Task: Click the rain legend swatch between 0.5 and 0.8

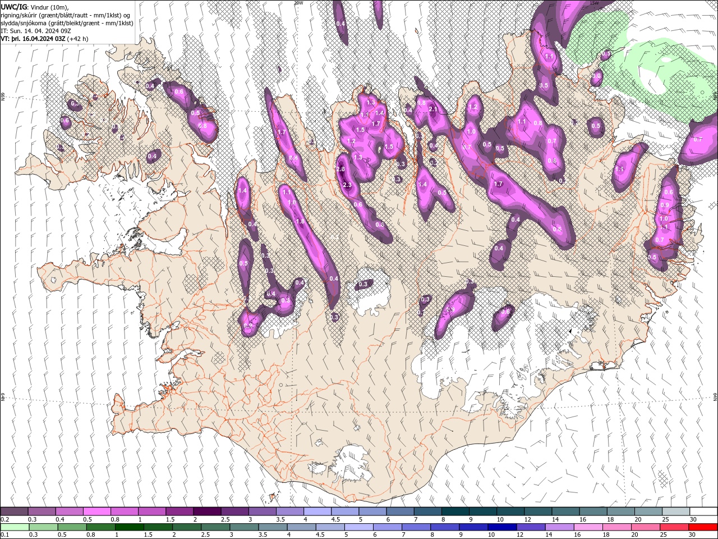Action: coord(71,527)
